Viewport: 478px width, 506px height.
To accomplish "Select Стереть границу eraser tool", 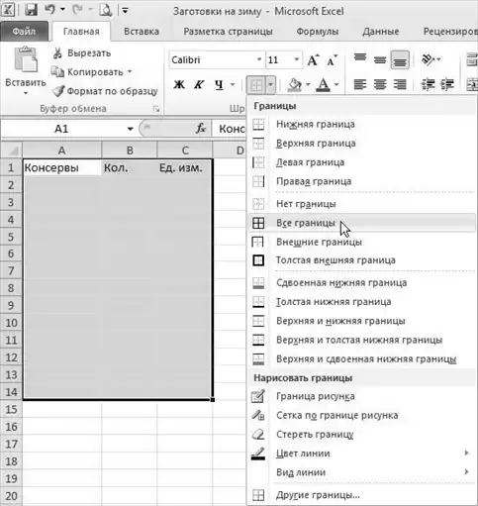I will pyautogui.click(x=361, y=435).
